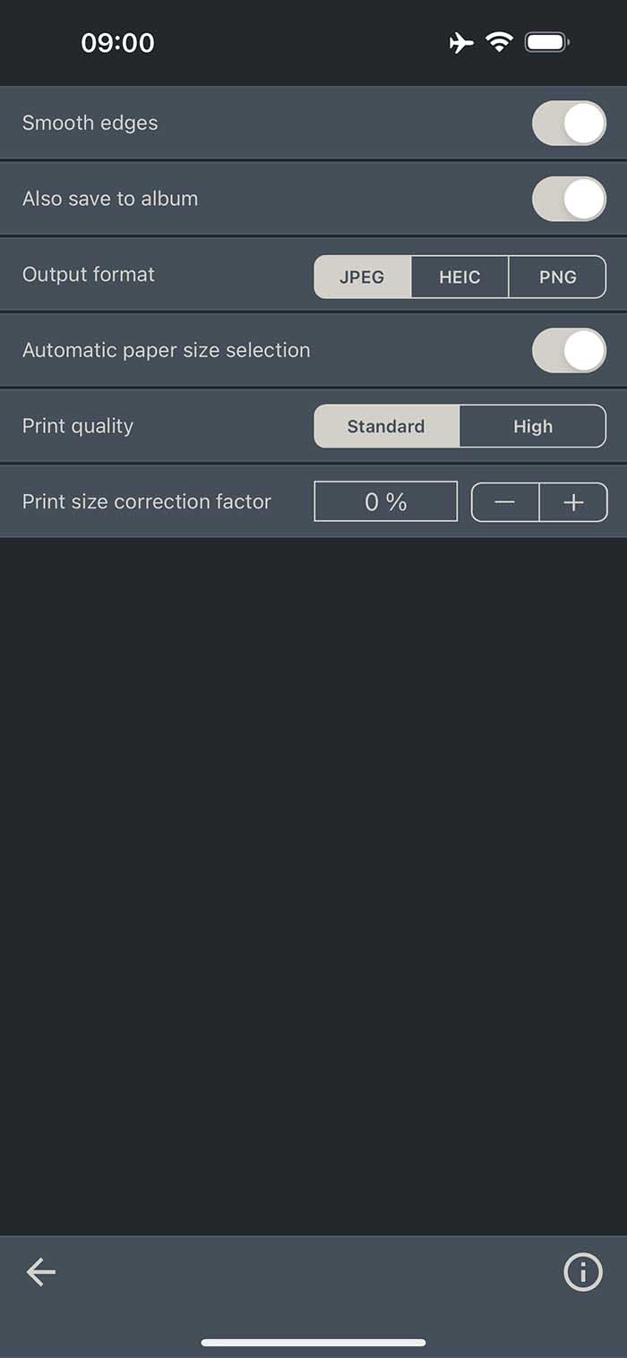Increase print size correction with plus
Viewport: 627px width, 1358px height.
573,502
